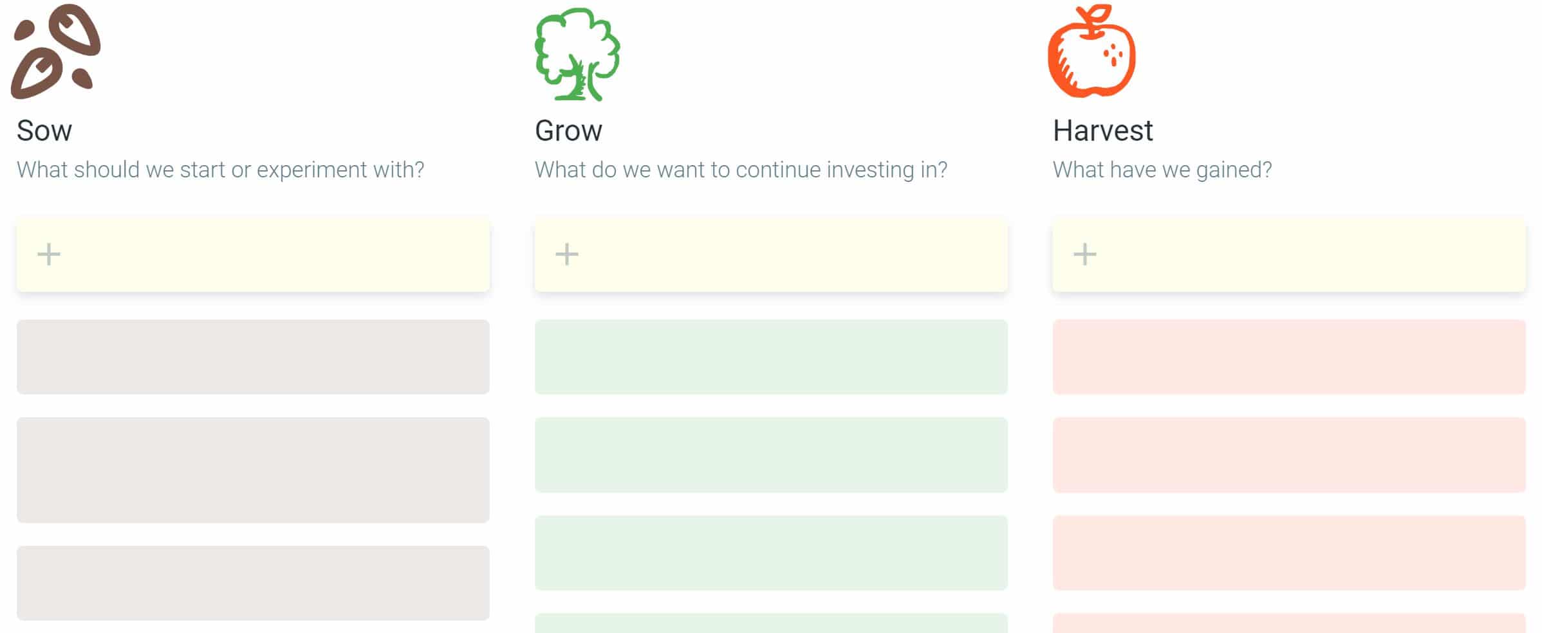Open the first green card under Grow
Screen dimensions: 1542x633
771,357
